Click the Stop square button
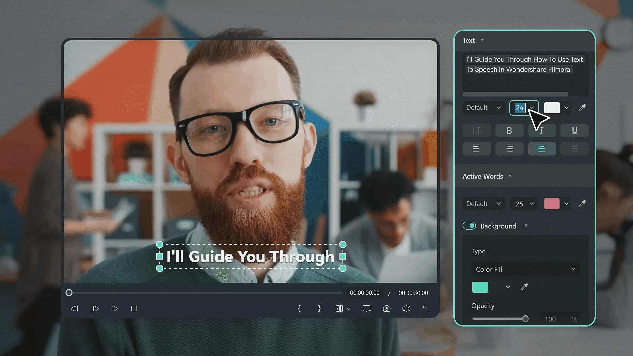 [134, 309]
